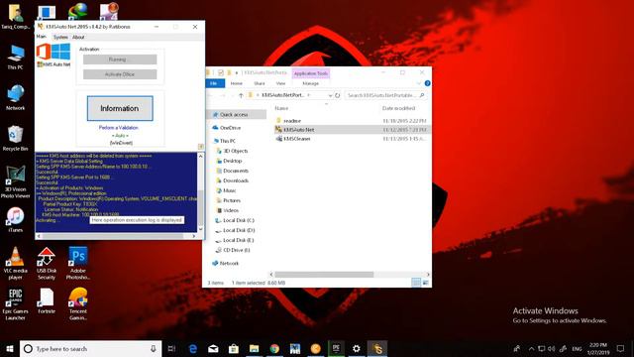634x357 pixels.
Task: Launch Google Chrome from taskbar
Action: pos(274,348)
